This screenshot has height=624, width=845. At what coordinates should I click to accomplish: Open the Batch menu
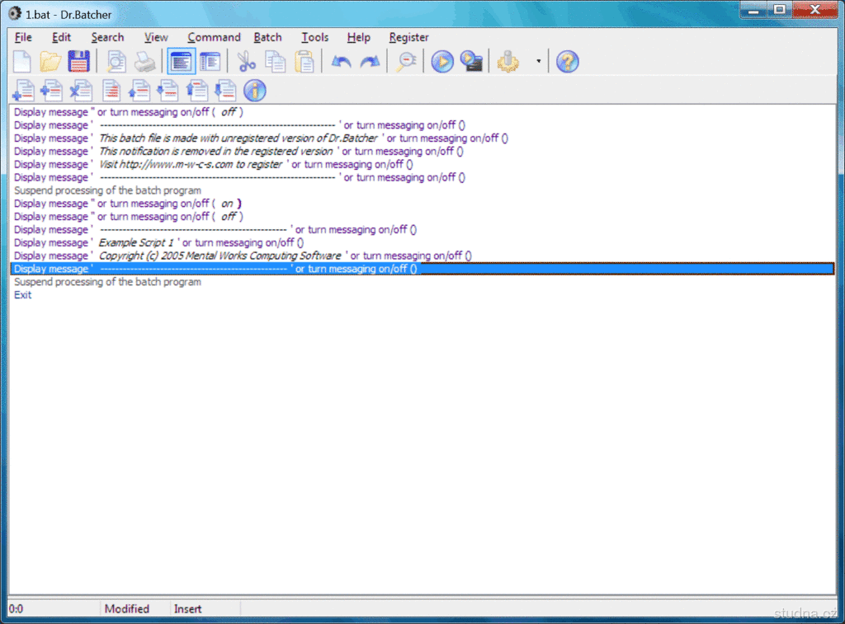point(267,37)
